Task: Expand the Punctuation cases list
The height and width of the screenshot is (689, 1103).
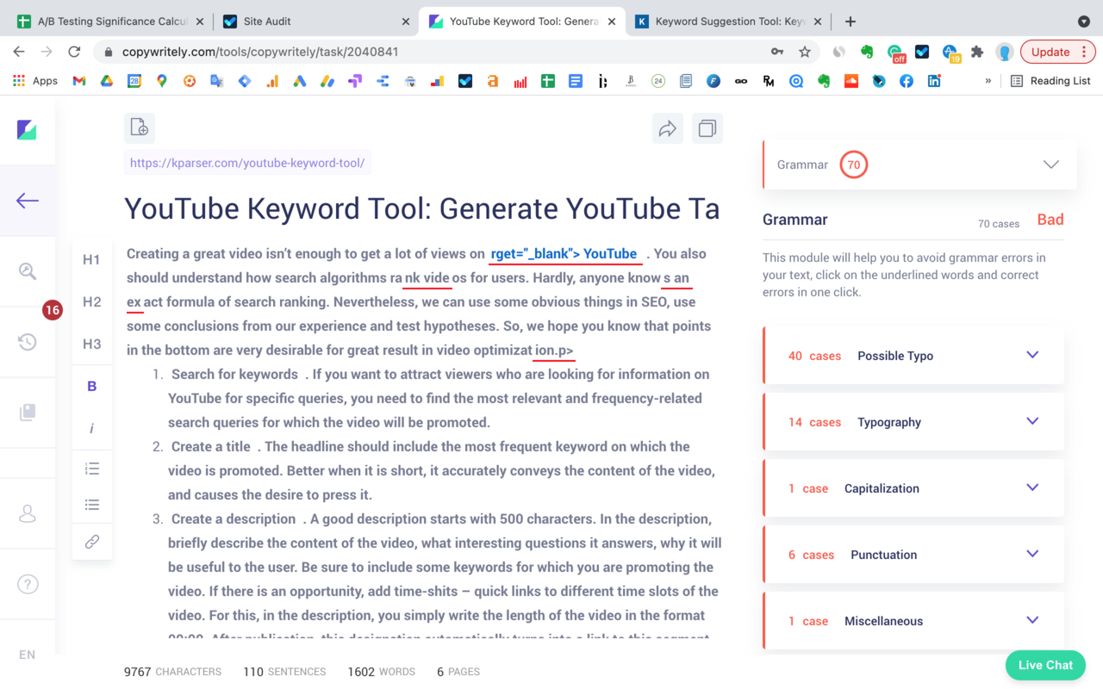Action: 1031,554
